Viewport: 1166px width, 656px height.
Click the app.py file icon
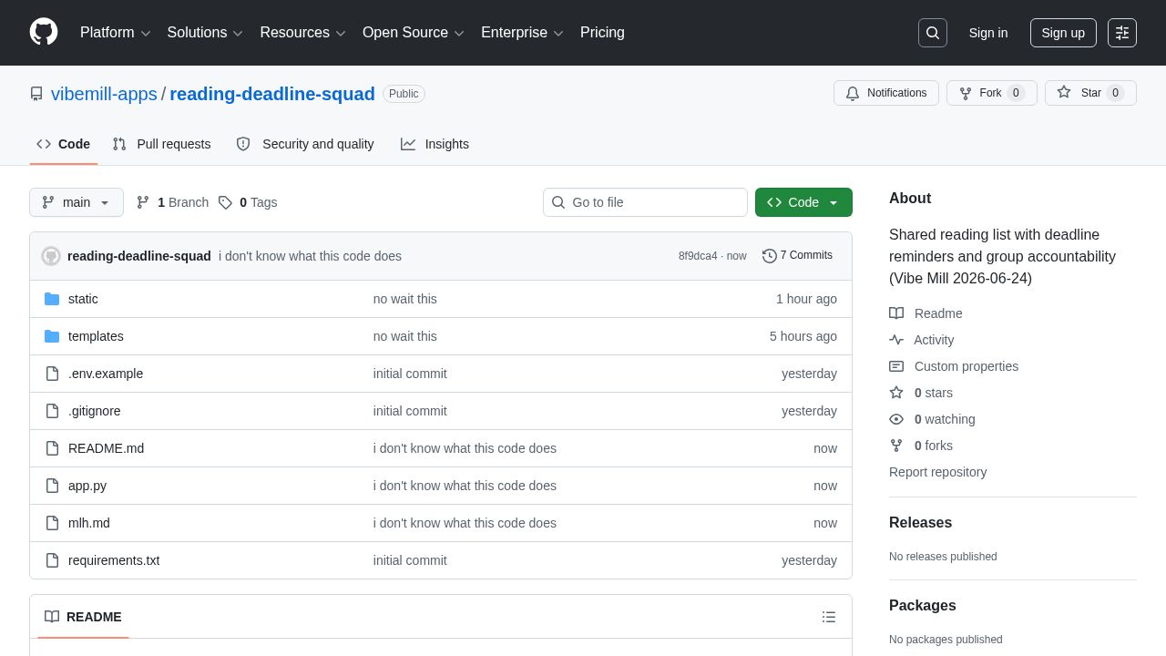click(x=52, y=486)
